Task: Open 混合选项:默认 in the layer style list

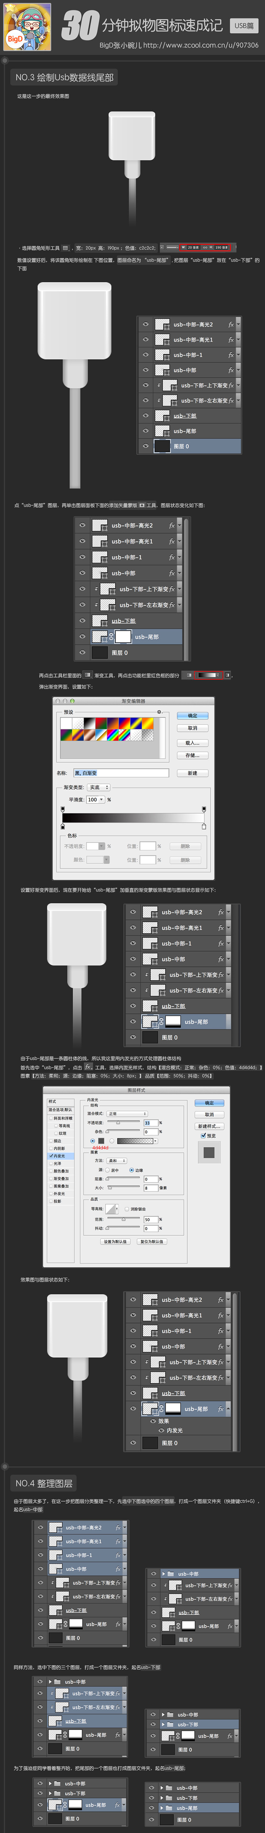Action: (x=60, y=1110)
